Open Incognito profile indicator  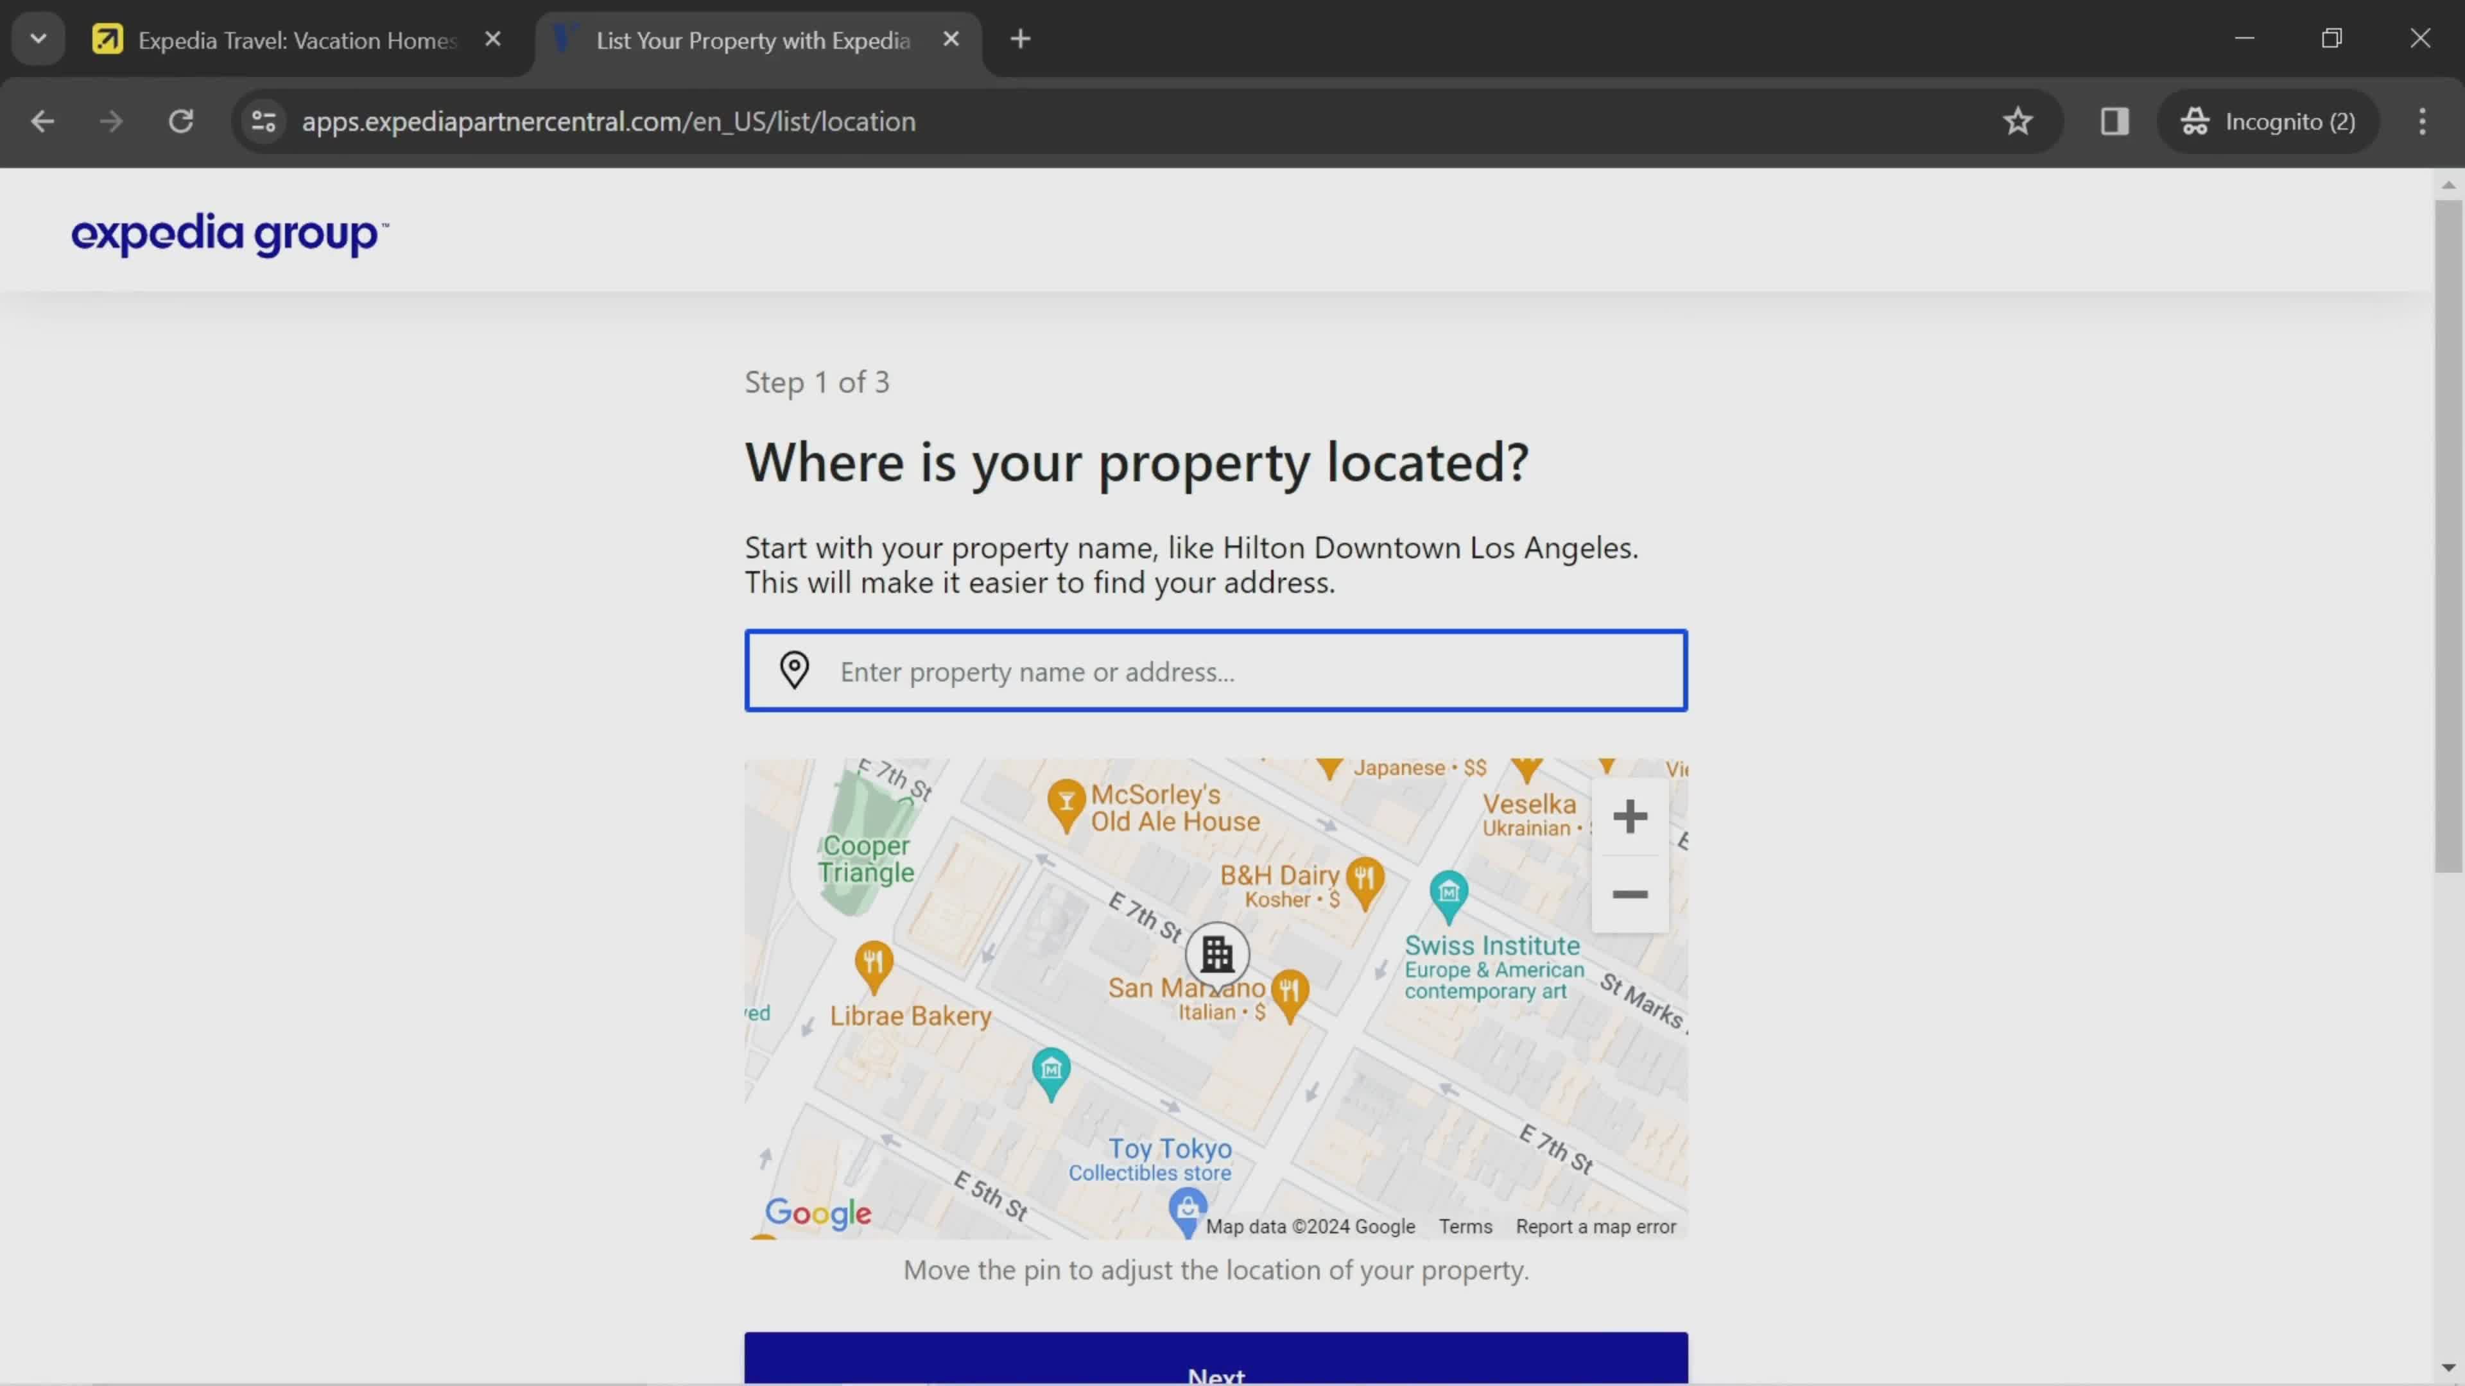2268,121
